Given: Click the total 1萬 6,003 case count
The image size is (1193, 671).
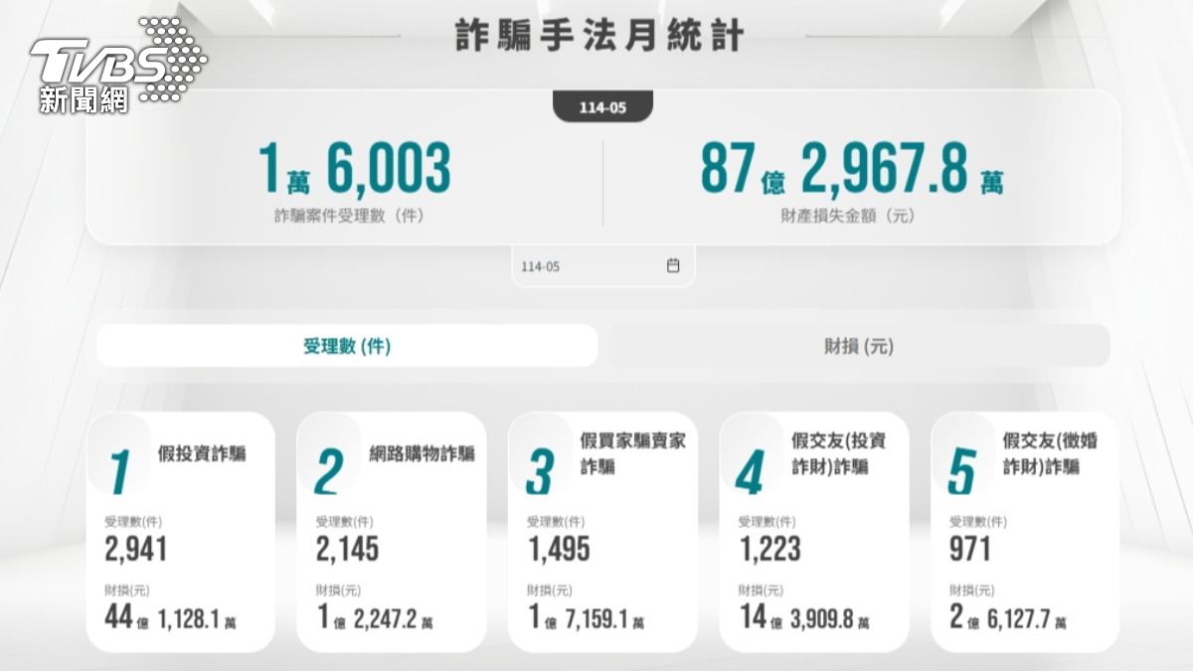Looking at the screenshot, I should (x=355, y=168).
